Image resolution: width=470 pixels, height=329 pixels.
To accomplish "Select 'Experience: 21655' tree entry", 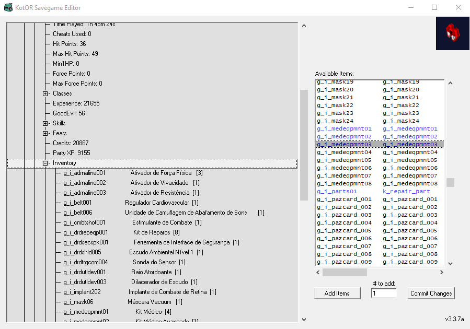I will click(x=76, y=103).
